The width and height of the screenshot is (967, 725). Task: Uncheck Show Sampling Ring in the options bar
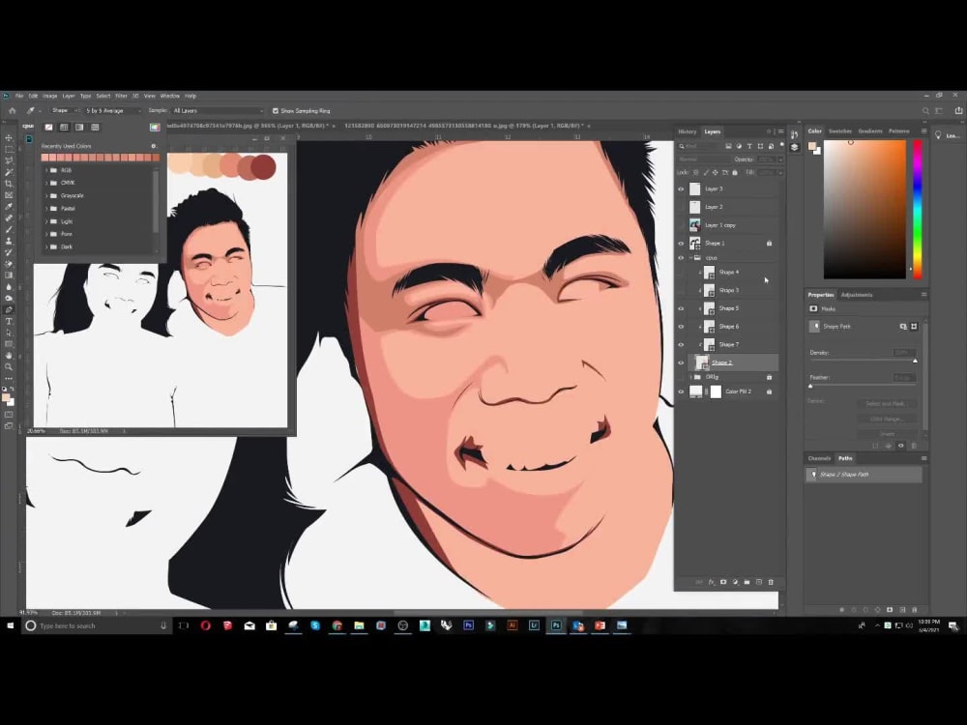pyautogui.click(x=278, y=111)
